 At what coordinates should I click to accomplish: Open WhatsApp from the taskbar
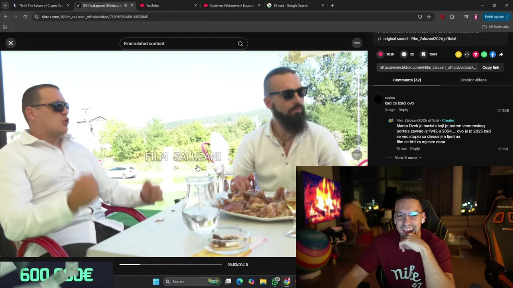(275, 282)
